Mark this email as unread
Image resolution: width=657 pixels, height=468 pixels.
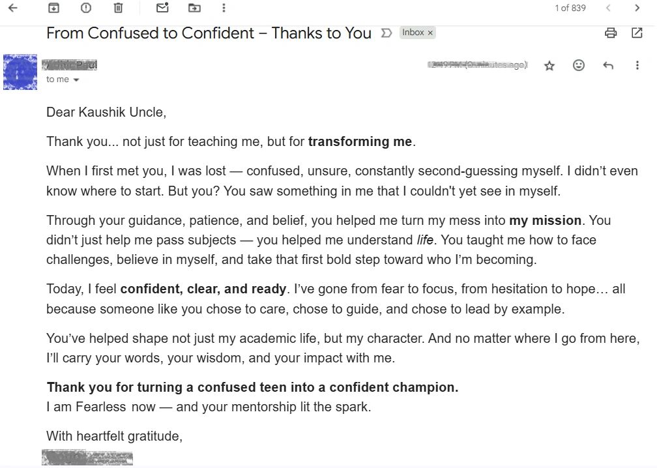162,8
